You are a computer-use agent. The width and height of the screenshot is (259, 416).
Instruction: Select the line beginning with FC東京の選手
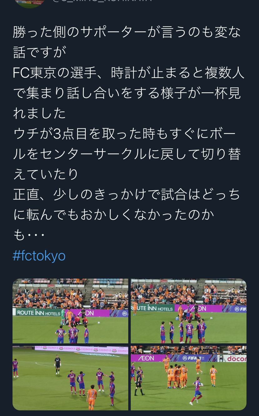[x=129, y=73]
